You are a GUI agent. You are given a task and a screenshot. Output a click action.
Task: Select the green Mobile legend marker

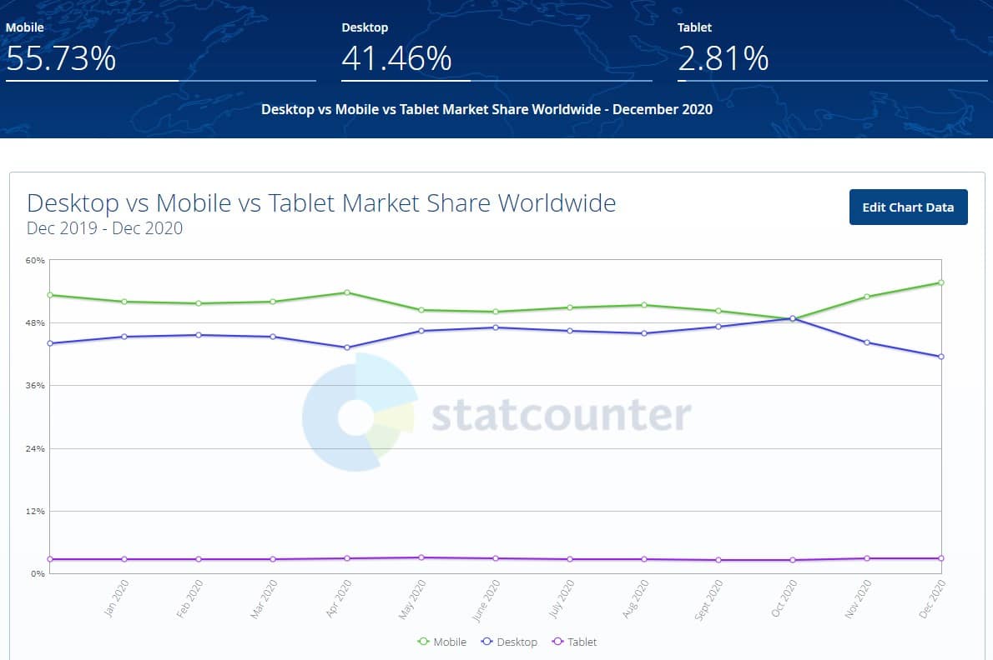(x=426, y=642)
